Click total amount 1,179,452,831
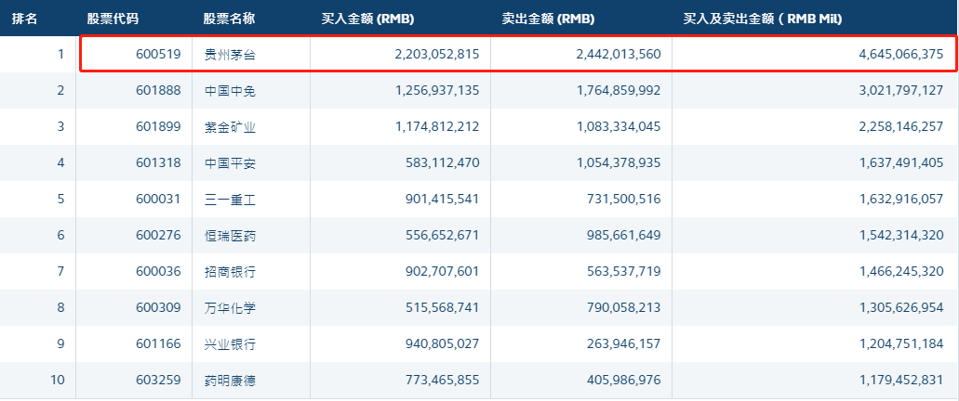The width and height of the screenshot is (959, 401). 901,381
